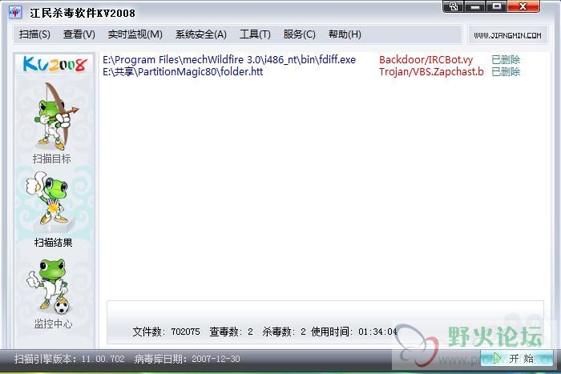Select the medal frog 扫描结果 icon
Screen dimensions: 561x374
click(50, 201)
